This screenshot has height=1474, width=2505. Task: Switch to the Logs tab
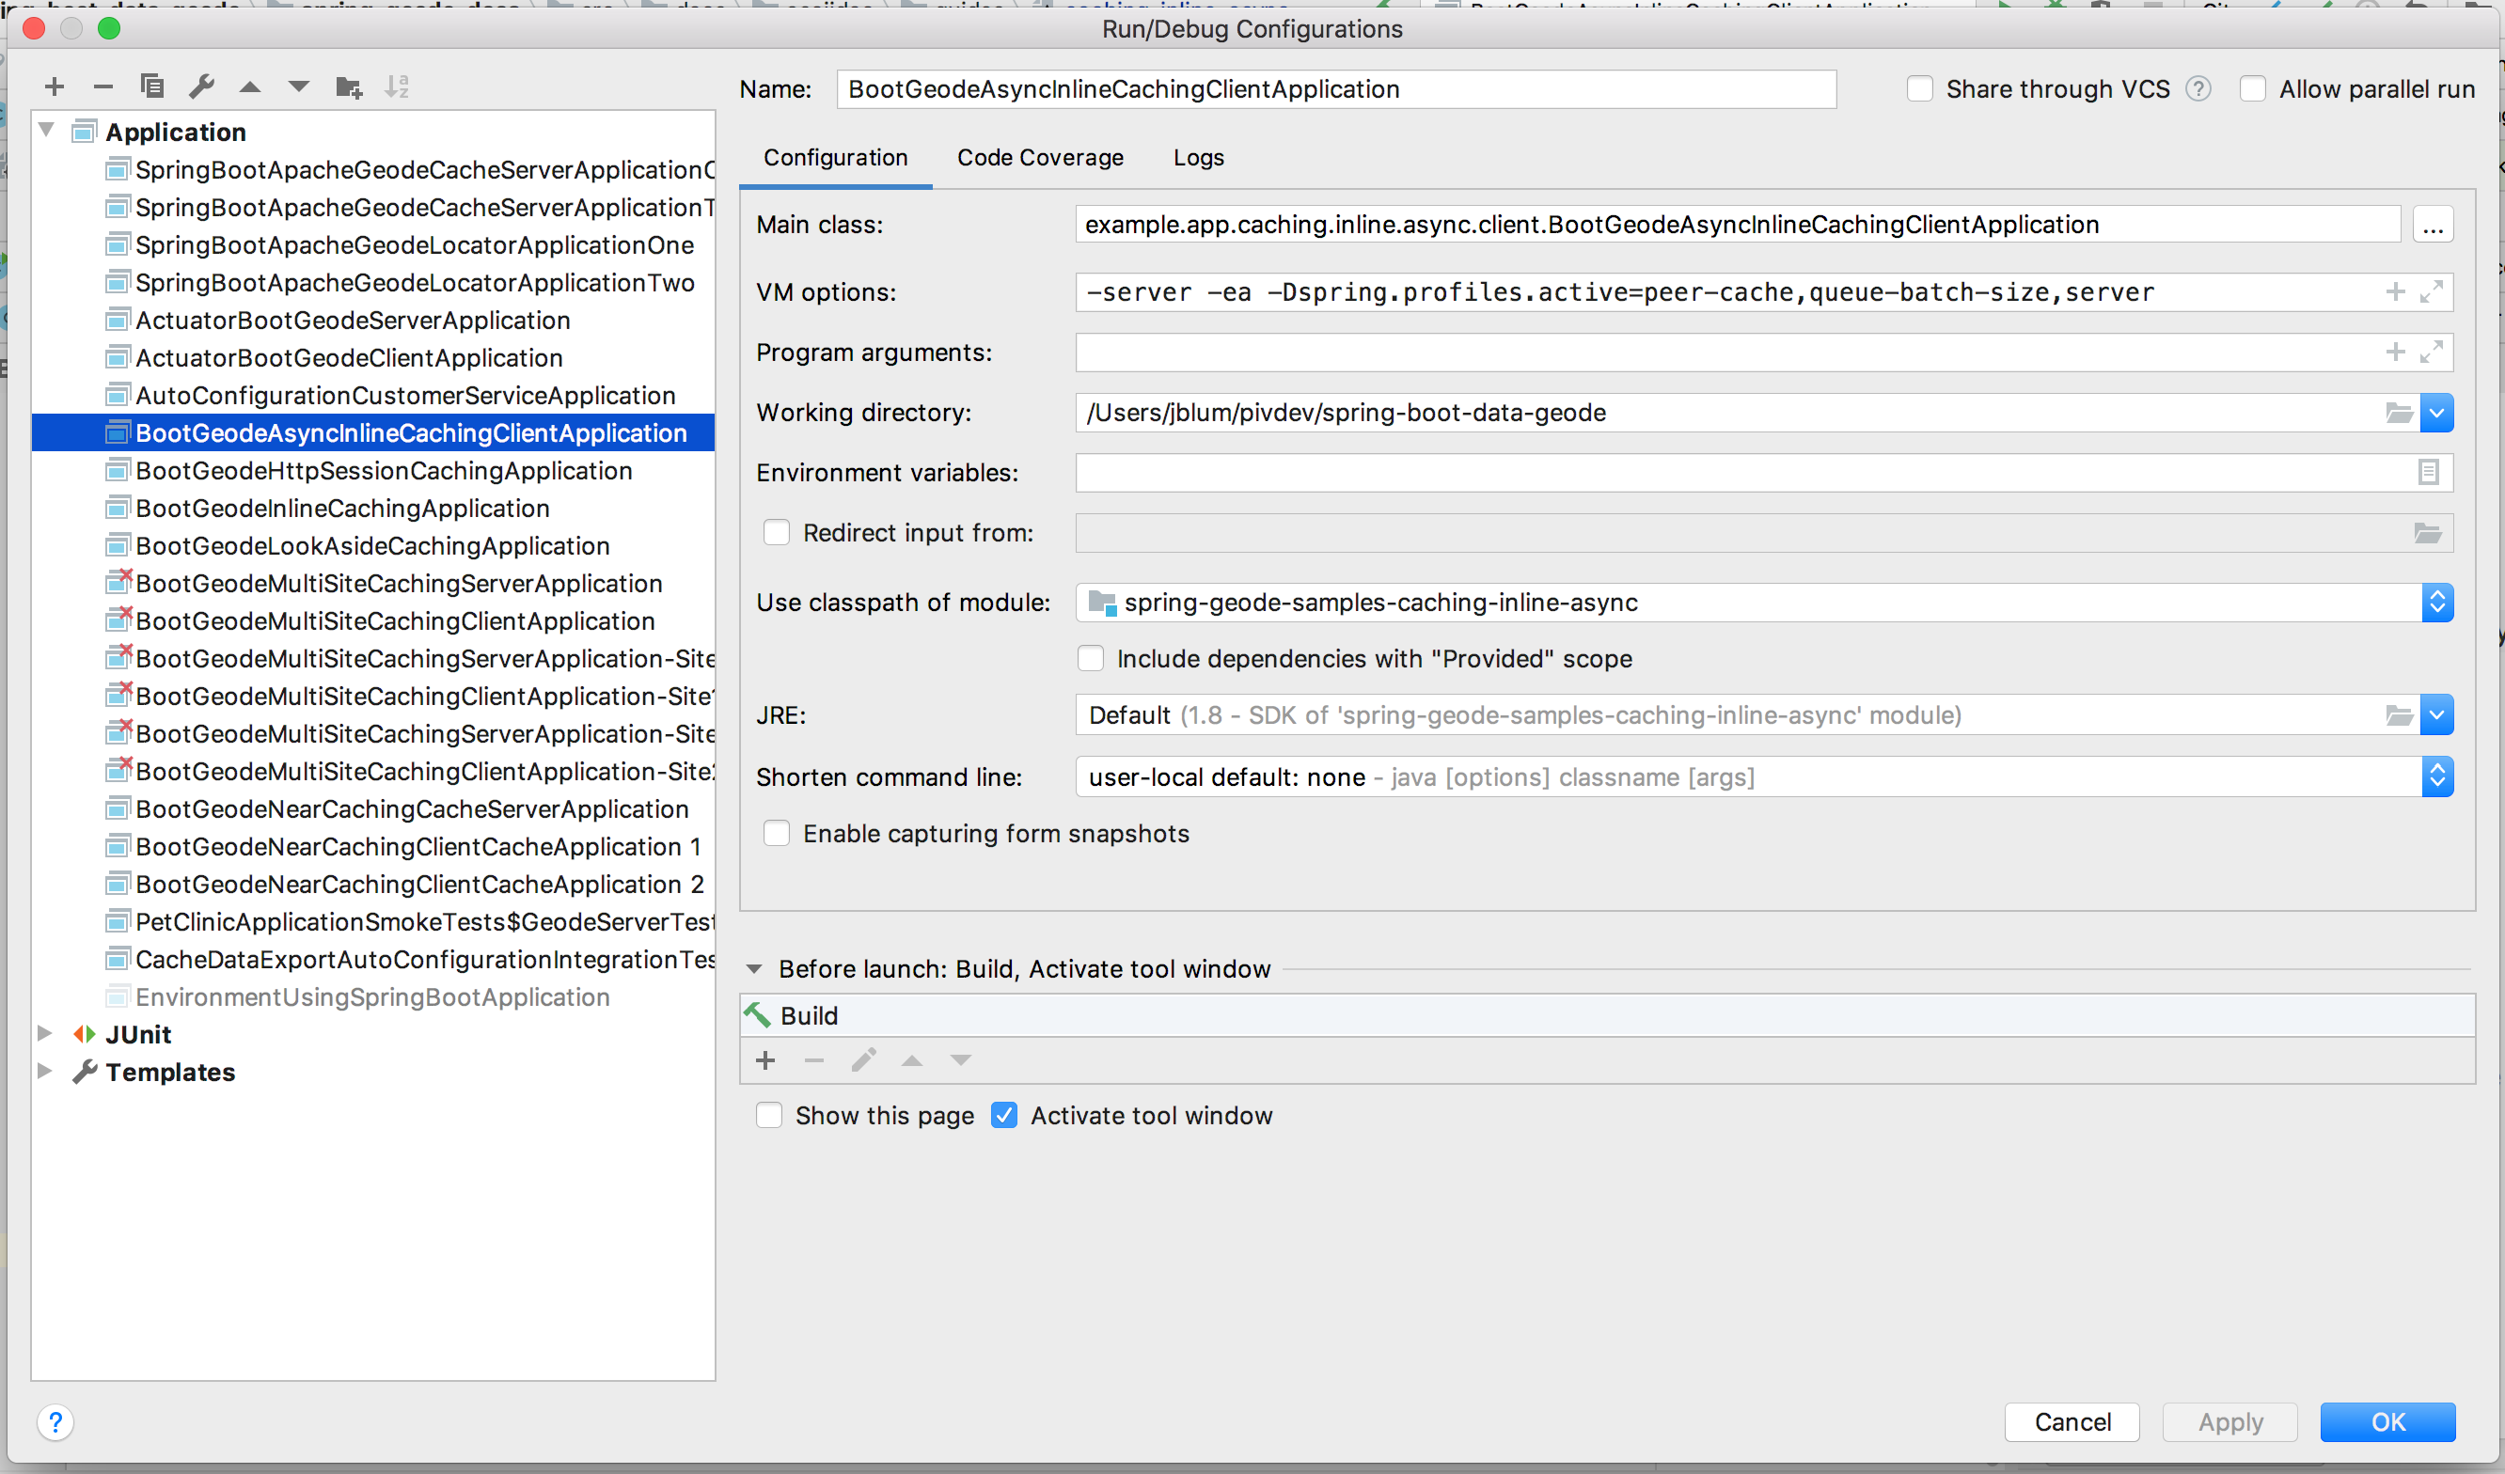tap(1198, 158)
